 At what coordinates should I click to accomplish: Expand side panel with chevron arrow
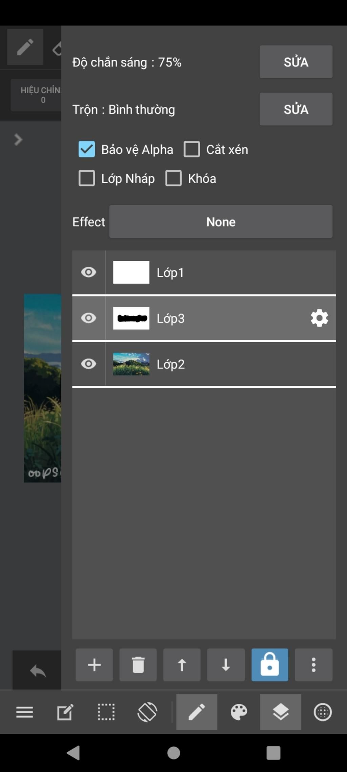click(x=18, y=139)
